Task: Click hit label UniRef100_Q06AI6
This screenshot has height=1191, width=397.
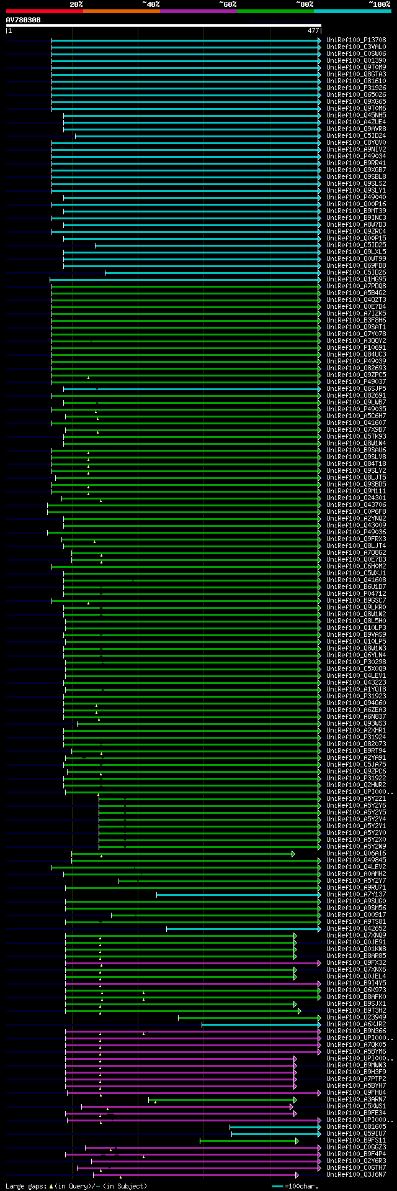Action: (x=356, y=854)
